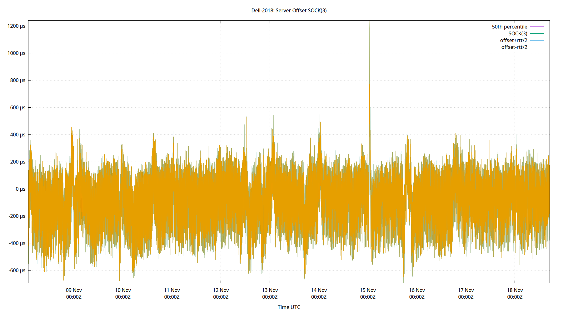The image size is (578, 312).
Task: Toggle the offset-rtt/2 legend entry
Action: click(x=514, y=47)
